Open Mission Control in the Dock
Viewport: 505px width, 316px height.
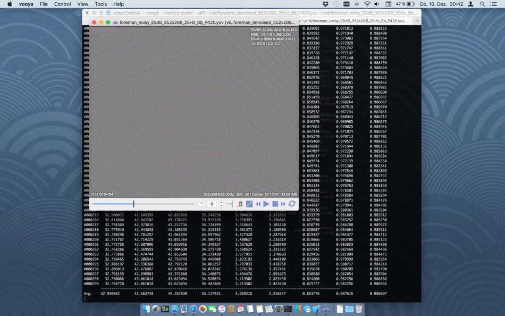pyautogui.click(x=165, y=309)
